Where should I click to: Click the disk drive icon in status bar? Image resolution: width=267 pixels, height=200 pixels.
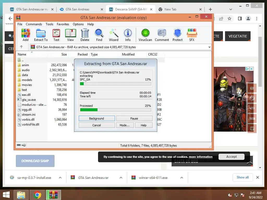pyautogui.click(x=19, y=145)
